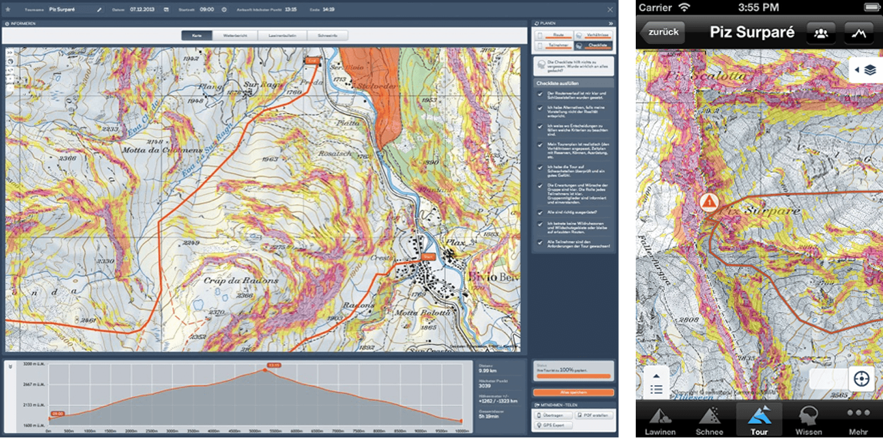
Task: Open the calendar icon next to Datum
Action: click(x=166, y=10)
